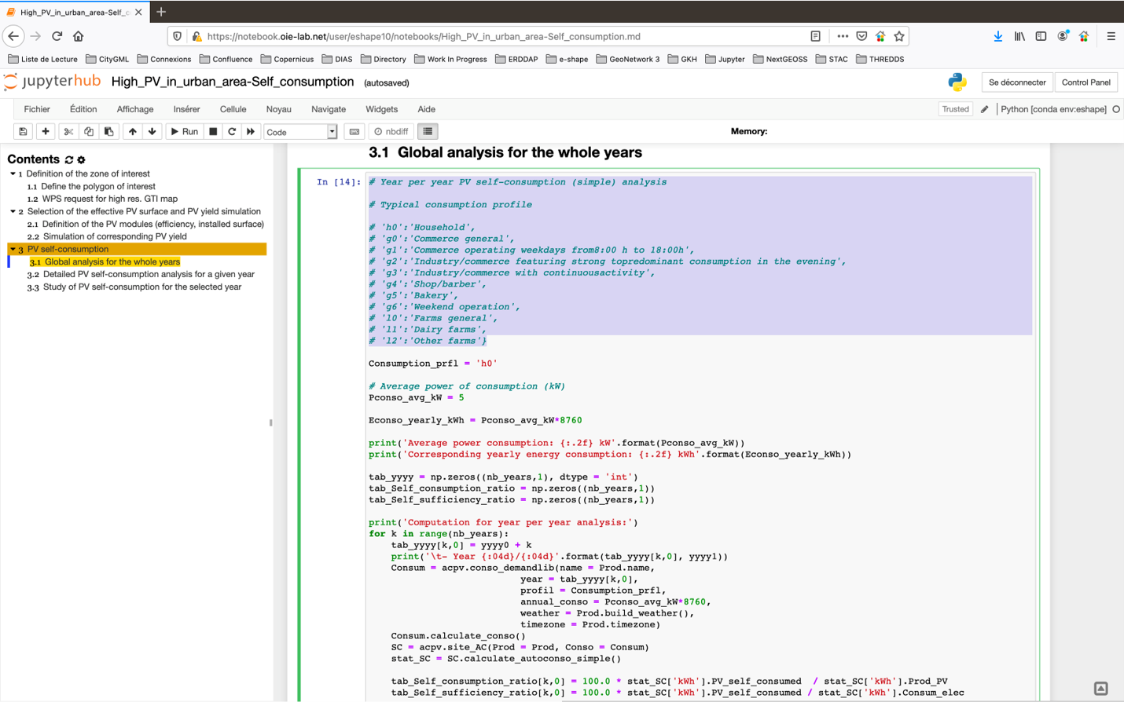Click inside the browser address bar
Viewport: 1124px width, 702px height.
coord(472,36)
